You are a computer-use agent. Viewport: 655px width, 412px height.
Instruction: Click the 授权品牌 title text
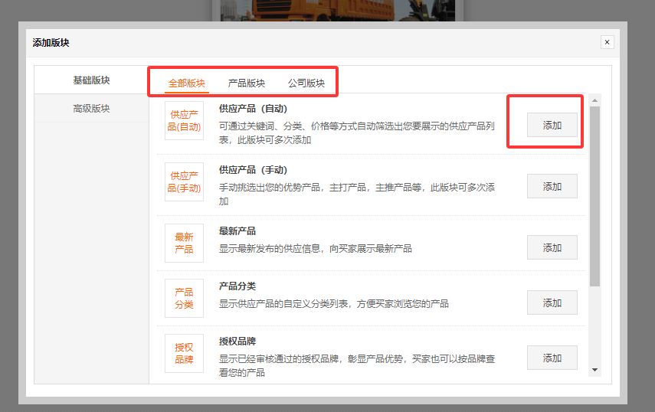237,341
